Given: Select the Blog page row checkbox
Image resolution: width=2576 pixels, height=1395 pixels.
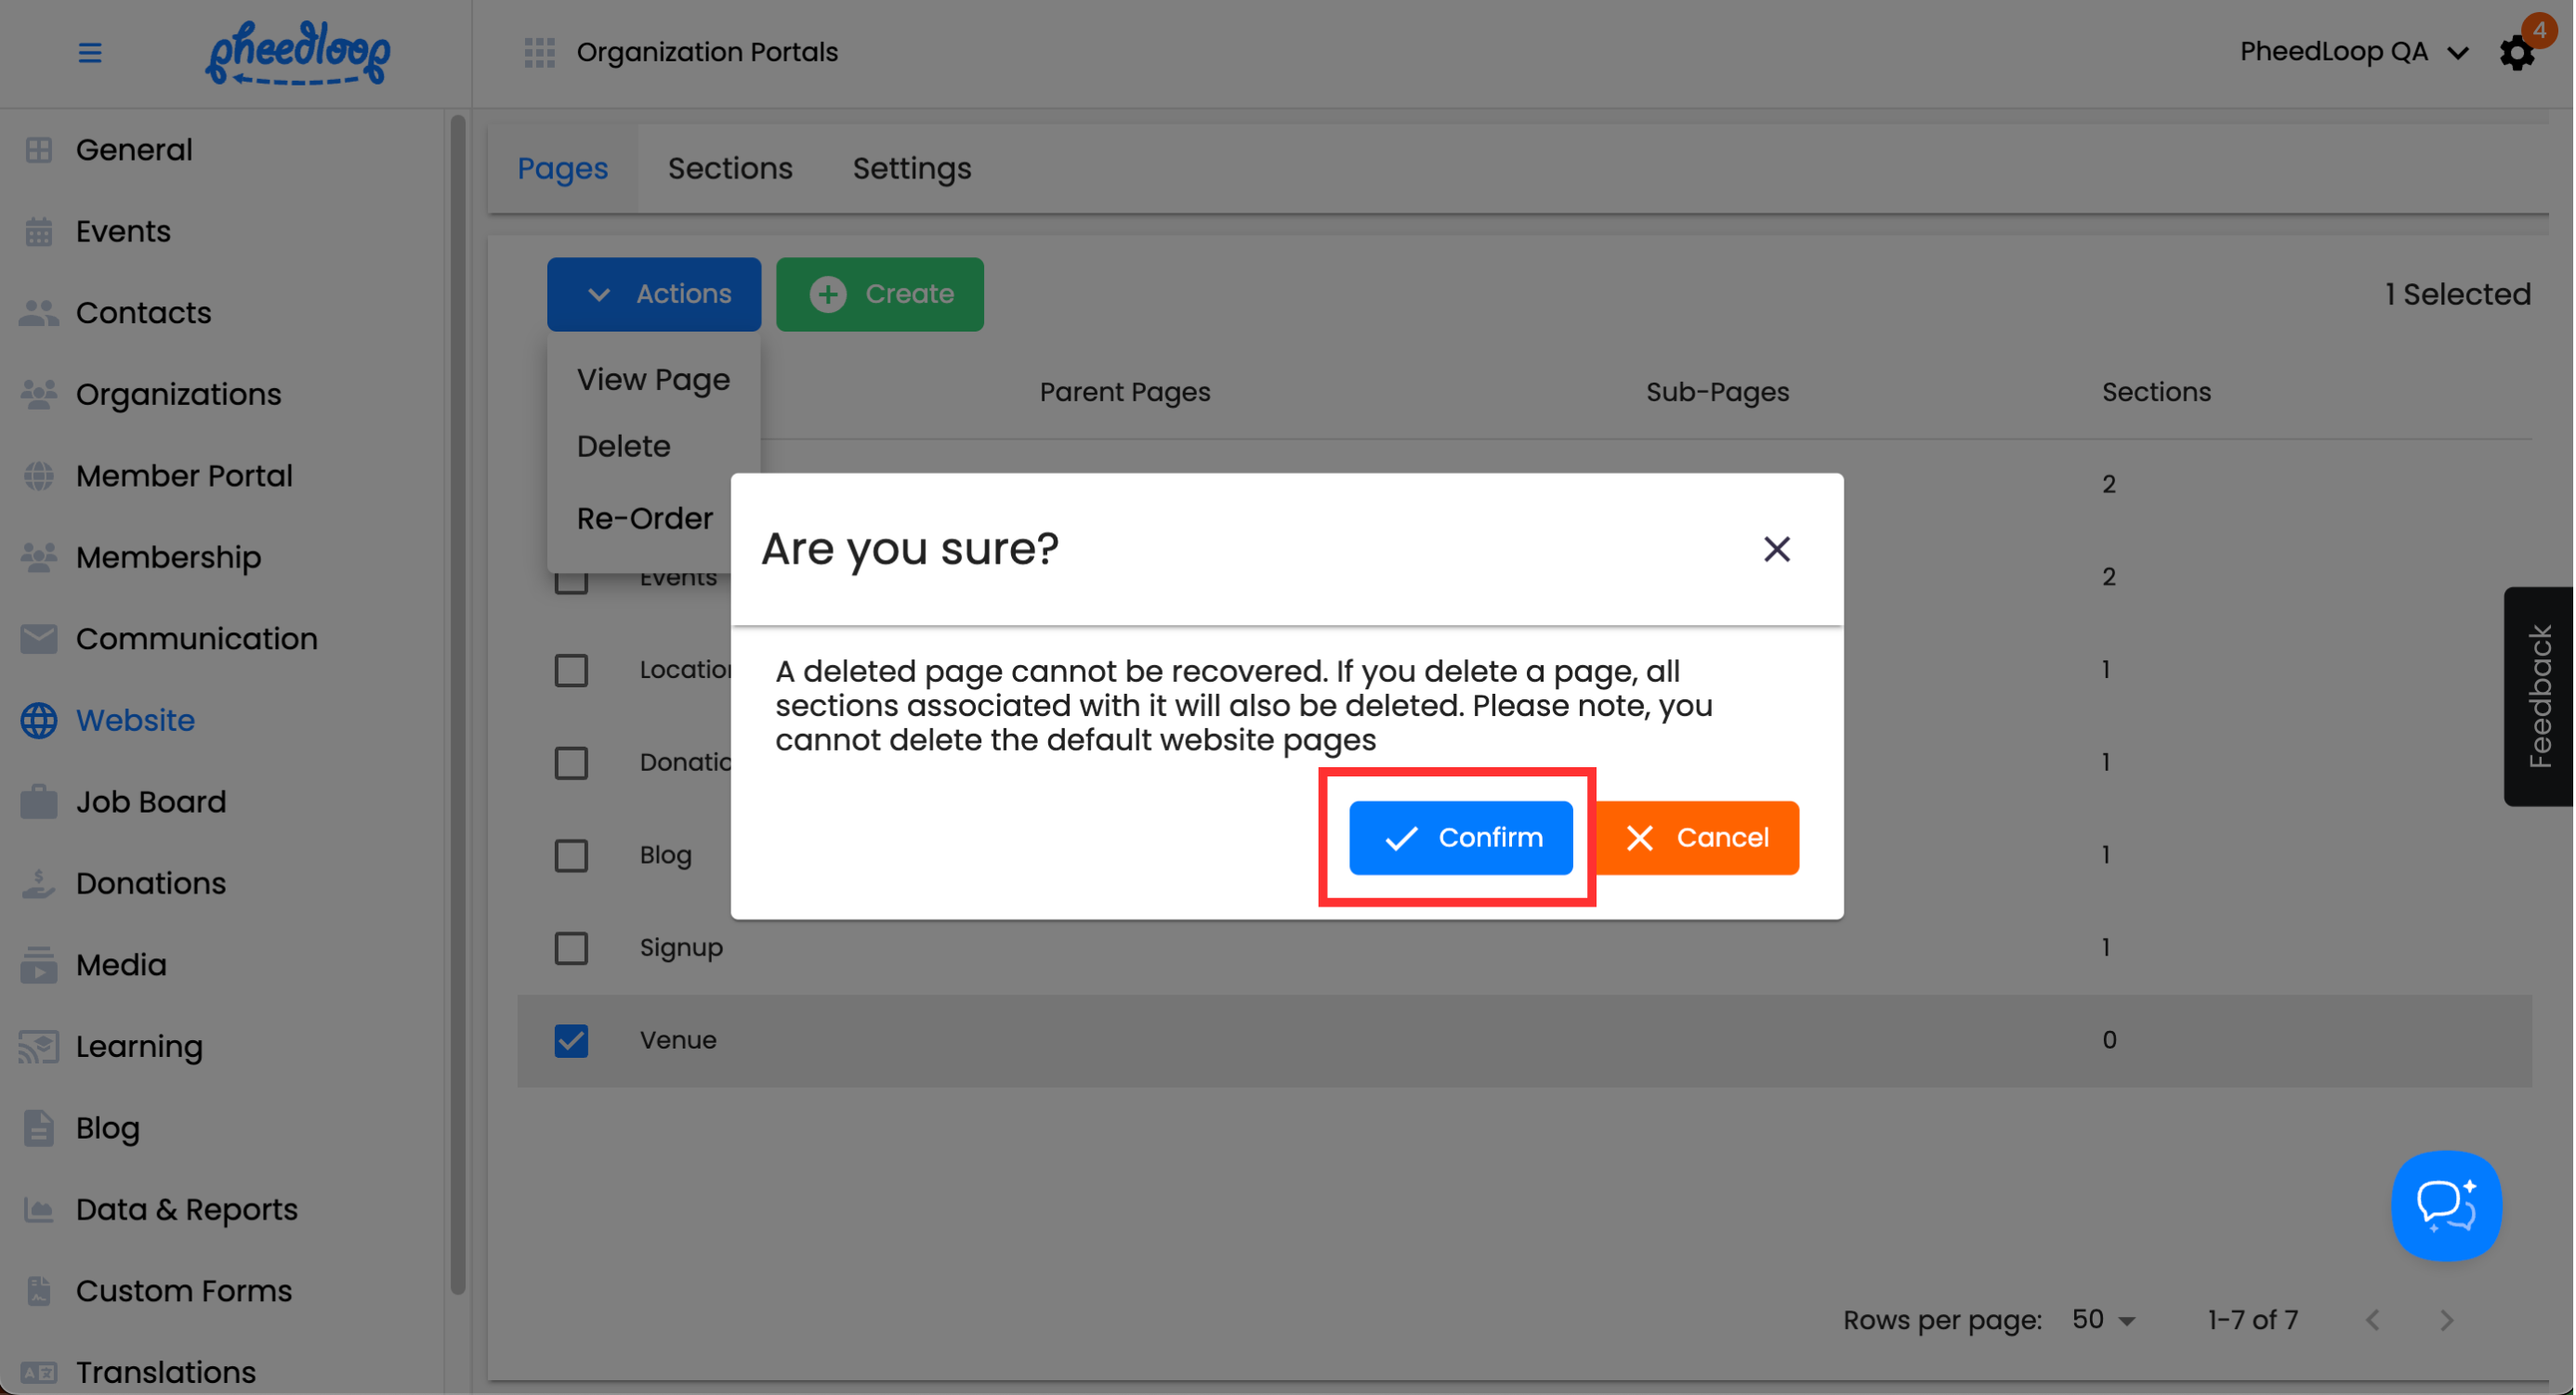Looking at the screenshot, I should pyautogui.click(x=571, y=855).
